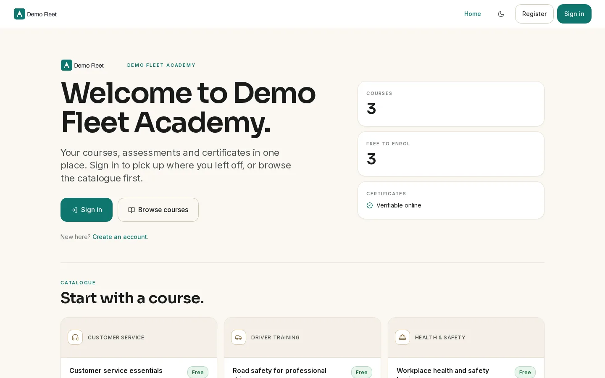
Task: Click the DEMO FLEET ACADEMY eyebrow text
Action: tap(161, 65)
